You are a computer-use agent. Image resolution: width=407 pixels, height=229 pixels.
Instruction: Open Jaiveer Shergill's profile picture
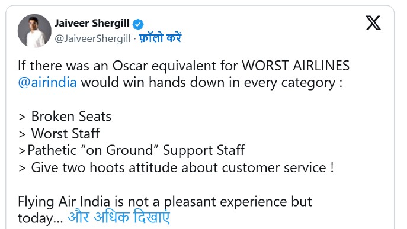(x=34, y=31)
